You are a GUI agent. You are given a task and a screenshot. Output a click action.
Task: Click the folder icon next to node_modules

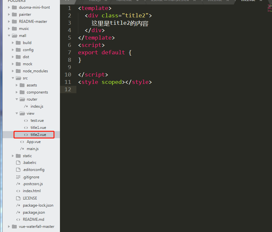18,71
